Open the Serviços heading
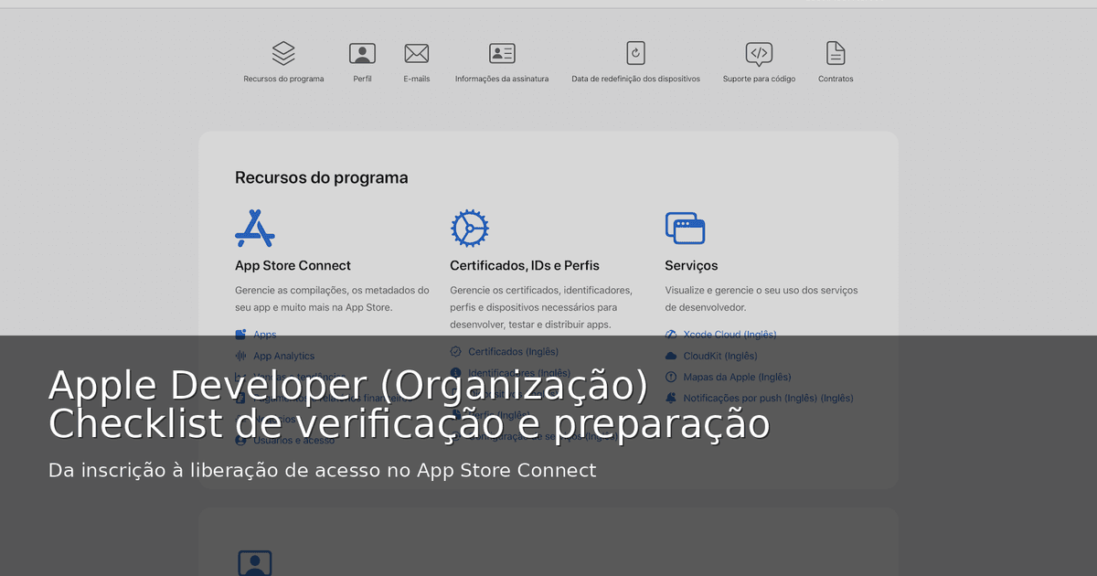Viewport: 1097px width, 576px height. coord(691,265)
